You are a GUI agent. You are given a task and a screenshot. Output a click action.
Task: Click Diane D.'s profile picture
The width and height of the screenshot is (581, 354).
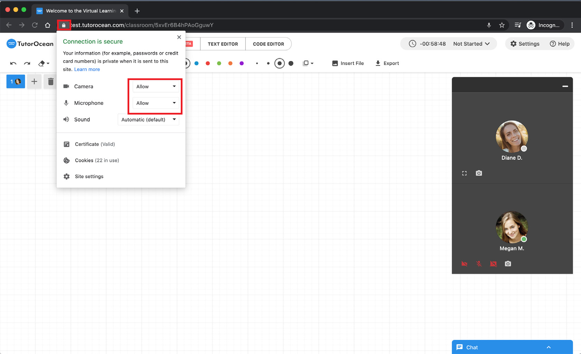click(512, 136)
